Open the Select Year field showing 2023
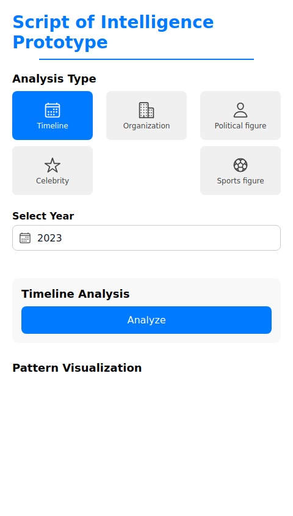Viewport: 293px width, 516px height. (x=146, y=238)
